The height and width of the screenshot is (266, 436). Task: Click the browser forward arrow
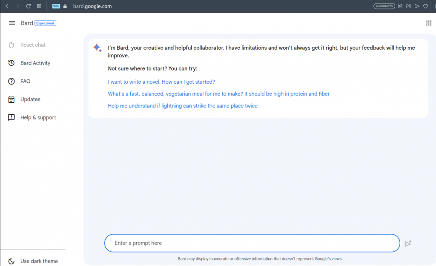[x=17, y=6]
